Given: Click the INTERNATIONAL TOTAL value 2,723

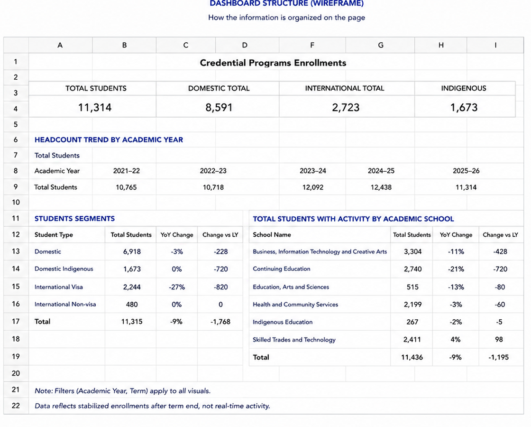Looking at the screenshot, I should 346,107.
